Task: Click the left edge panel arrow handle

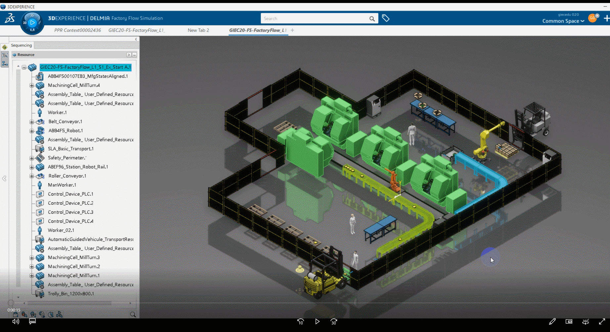Action: [x=4, y=179]
